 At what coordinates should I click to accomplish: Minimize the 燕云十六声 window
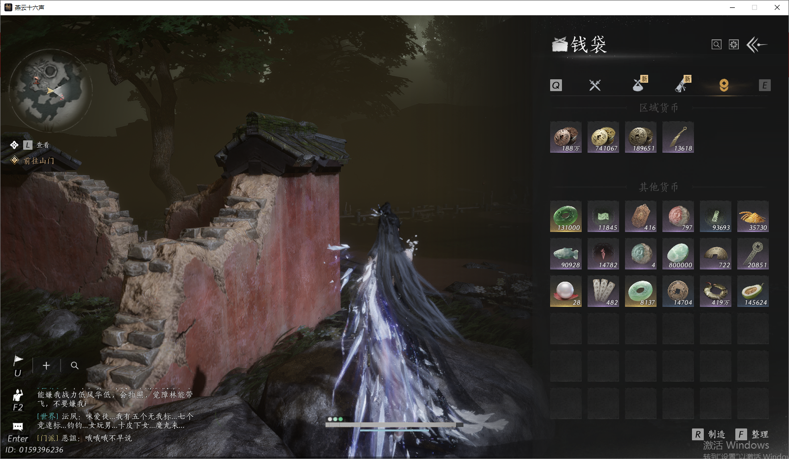point(732,7)
